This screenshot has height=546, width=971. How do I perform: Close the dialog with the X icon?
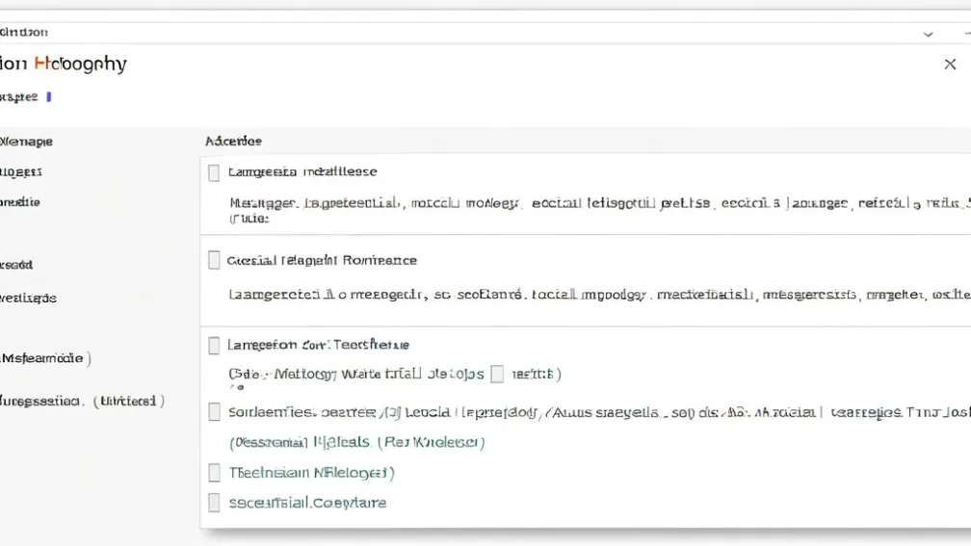point(950,65)
